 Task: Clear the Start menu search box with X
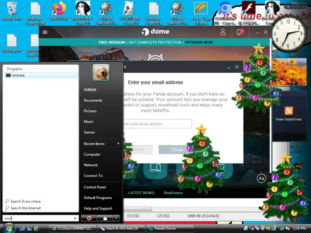75,218
